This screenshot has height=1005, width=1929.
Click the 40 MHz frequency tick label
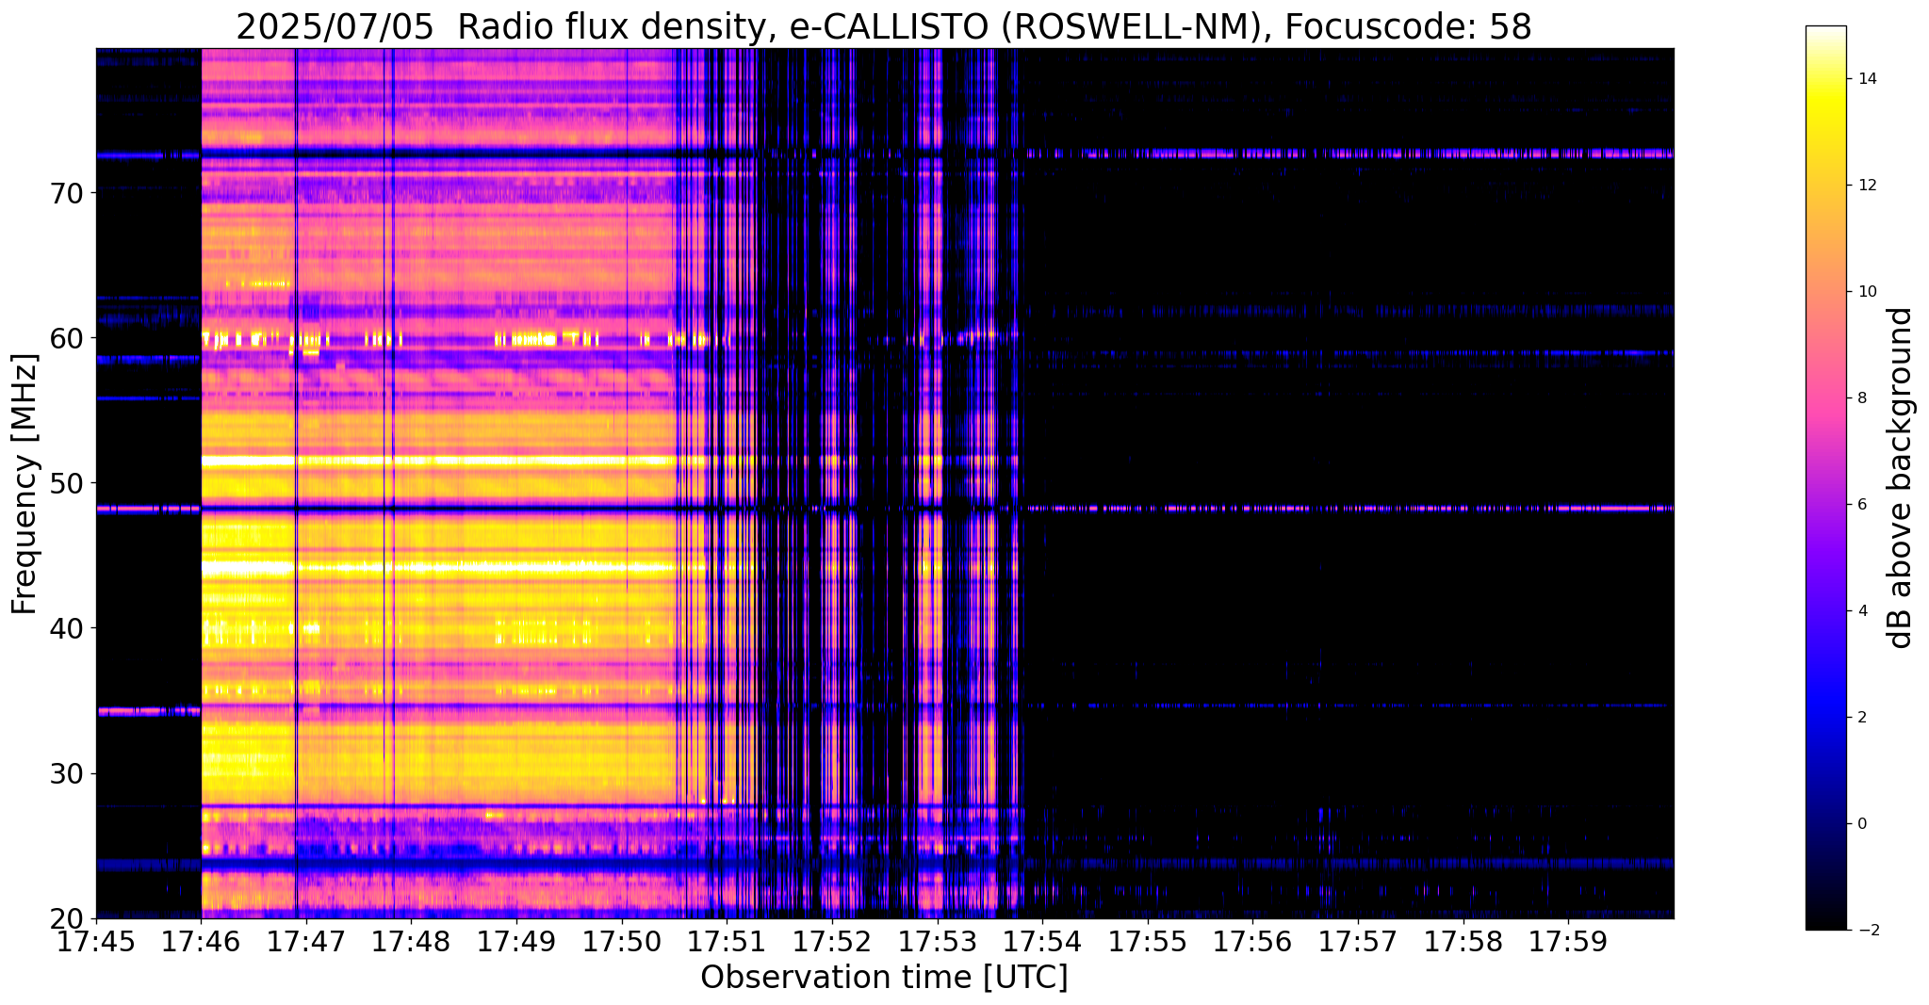coord(67,628)
